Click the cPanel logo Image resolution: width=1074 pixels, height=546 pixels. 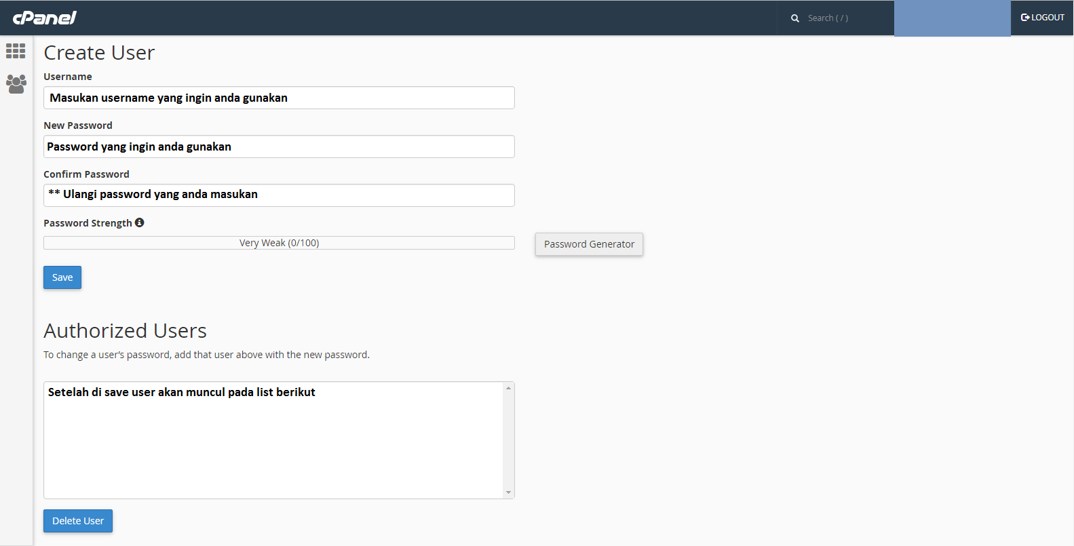click(x=45, y=18)
